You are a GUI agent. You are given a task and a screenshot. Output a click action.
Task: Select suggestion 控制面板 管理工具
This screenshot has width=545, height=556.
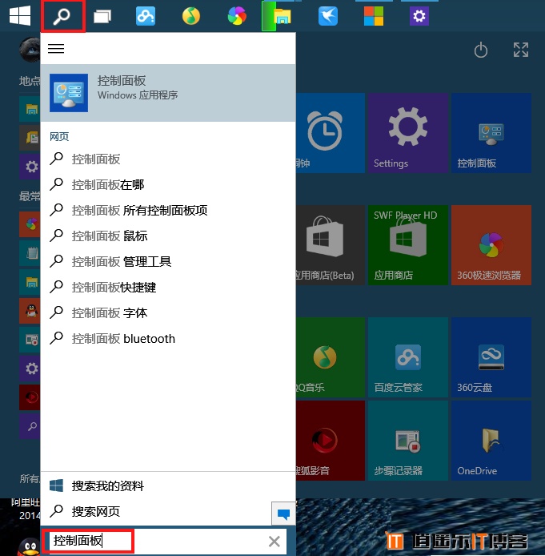pyautogui.click(x=168, y=262)
